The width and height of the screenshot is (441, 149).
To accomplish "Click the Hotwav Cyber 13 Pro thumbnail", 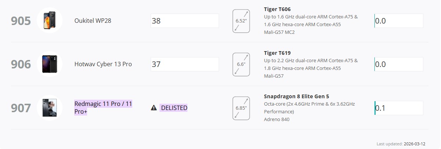I will point(49,64).
